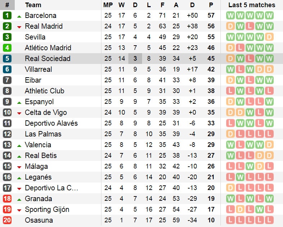Viewport: 283px width, 227px height.
Task: Click Real Madrid's L result badge
Action: click(250, 27)
